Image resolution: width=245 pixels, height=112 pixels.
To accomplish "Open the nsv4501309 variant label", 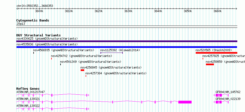I will pos(91,62).
